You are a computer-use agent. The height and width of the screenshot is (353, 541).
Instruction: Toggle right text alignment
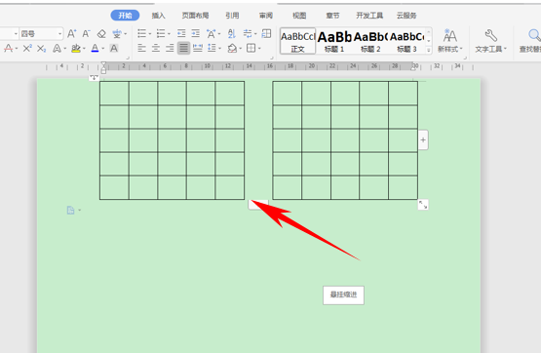170,48
